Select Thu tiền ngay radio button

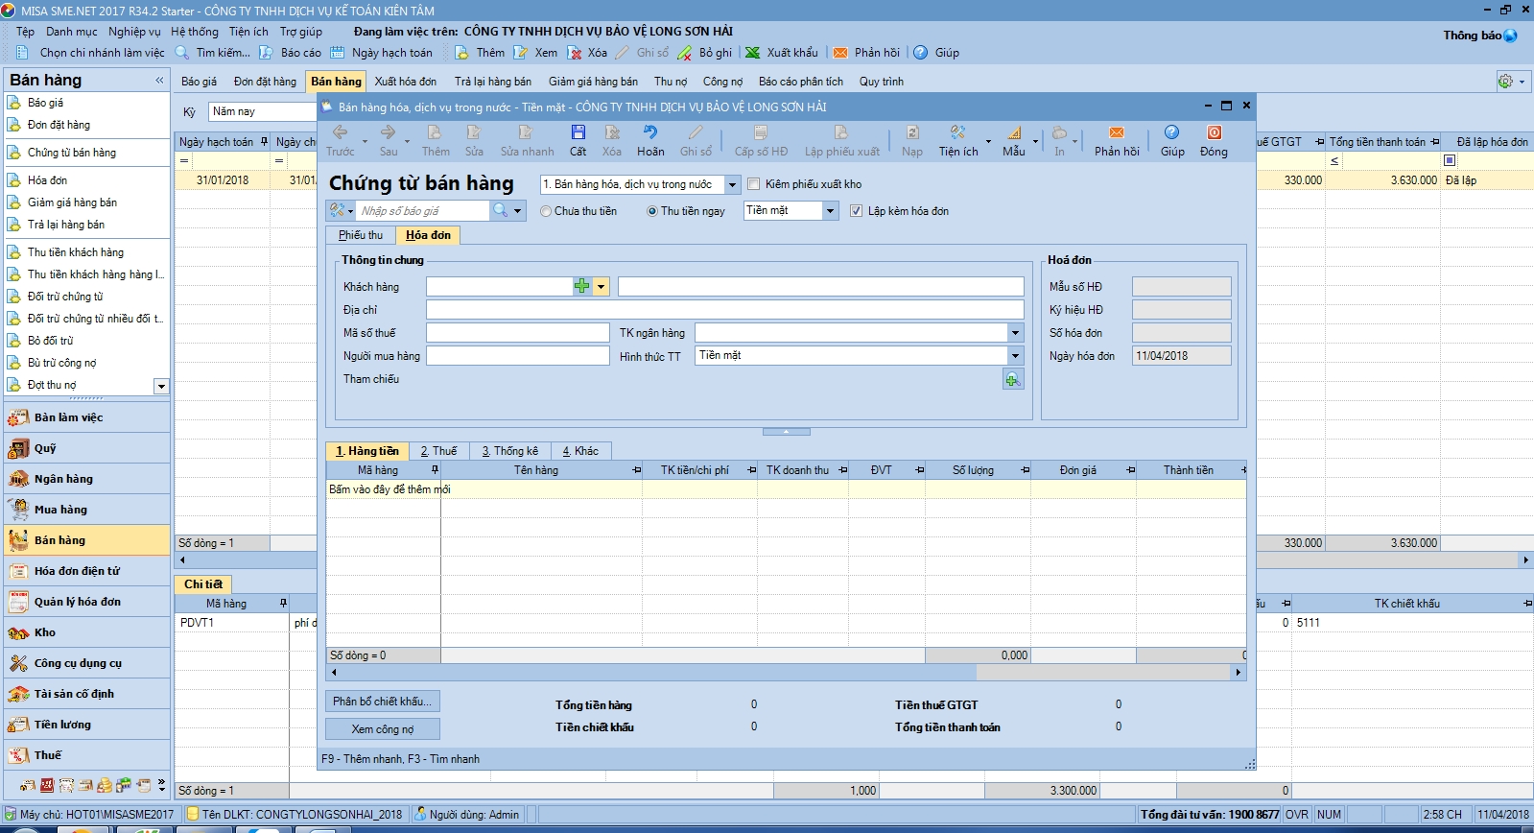pos(652,211)
